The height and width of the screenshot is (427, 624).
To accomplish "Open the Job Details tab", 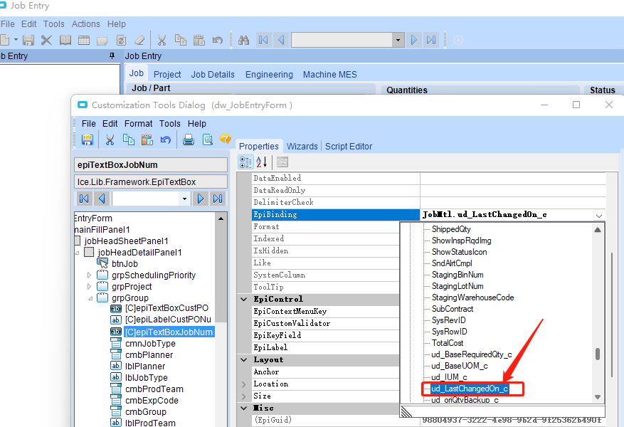I will point(213,75).
